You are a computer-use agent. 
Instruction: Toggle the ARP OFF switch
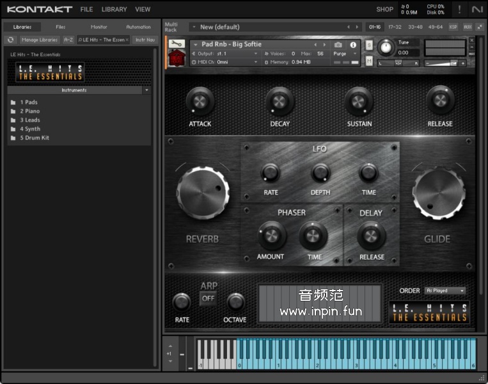click(x=208, y=298)
